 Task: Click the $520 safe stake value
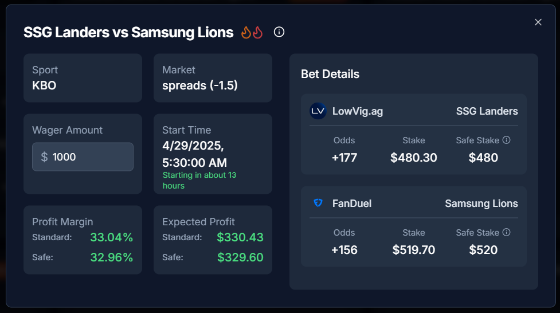pyautogui.click(x=483, y=250)
